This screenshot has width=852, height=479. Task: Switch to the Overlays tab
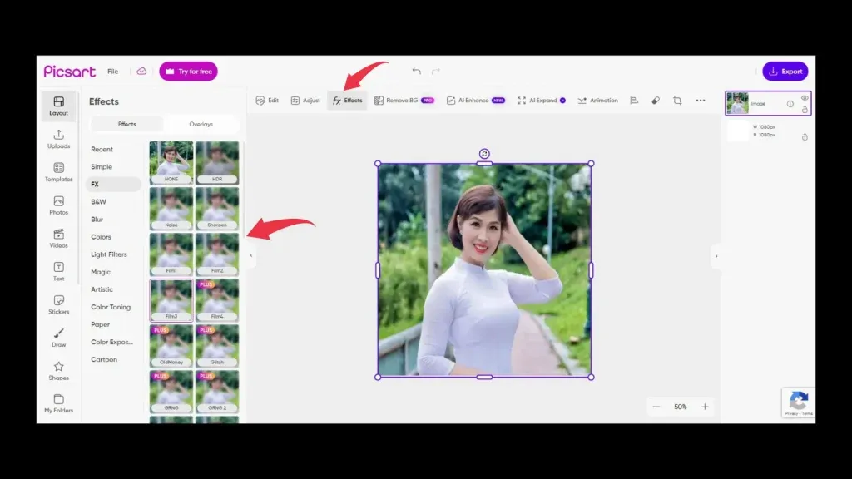201,125
